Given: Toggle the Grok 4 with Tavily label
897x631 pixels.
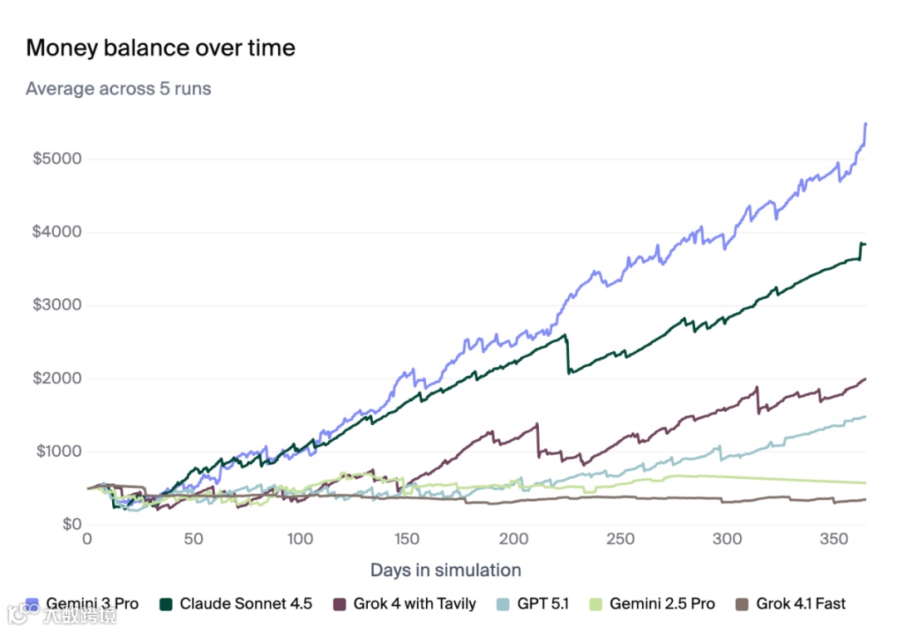Looking at the screenshot, I should (x=414, y=604).
